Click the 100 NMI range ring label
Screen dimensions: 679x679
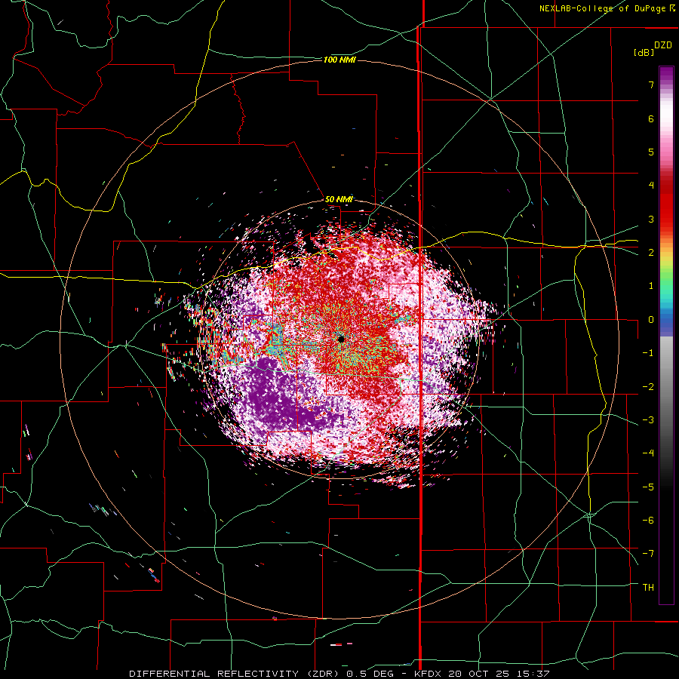(339, 60)
